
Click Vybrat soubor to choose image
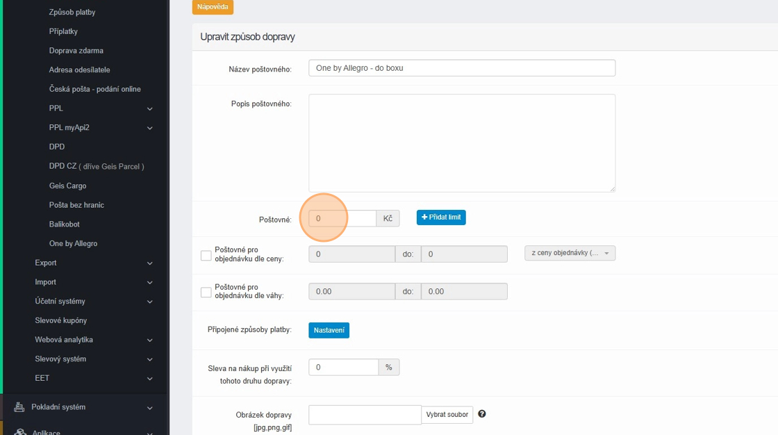(447, 415)
